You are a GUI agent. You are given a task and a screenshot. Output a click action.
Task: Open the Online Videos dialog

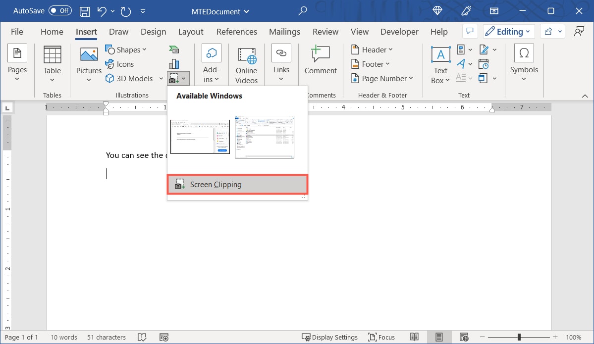[x=246, y=64]
